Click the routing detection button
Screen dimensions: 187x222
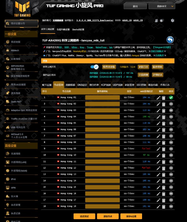click(x=143, y=75)
